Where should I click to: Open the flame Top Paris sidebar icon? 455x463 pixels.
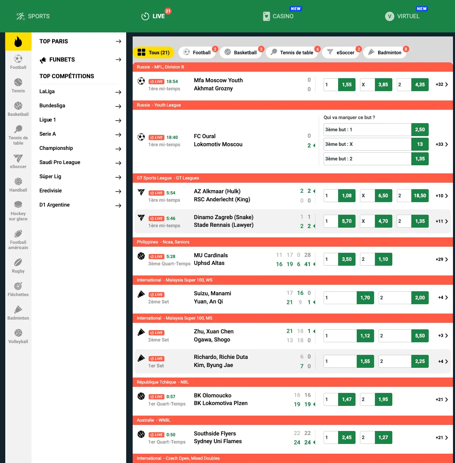click(18, 41)
